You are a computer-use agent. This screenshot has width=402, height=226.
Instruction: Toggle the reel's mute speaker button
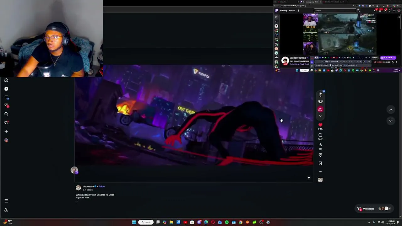click(x=309, y=178)
